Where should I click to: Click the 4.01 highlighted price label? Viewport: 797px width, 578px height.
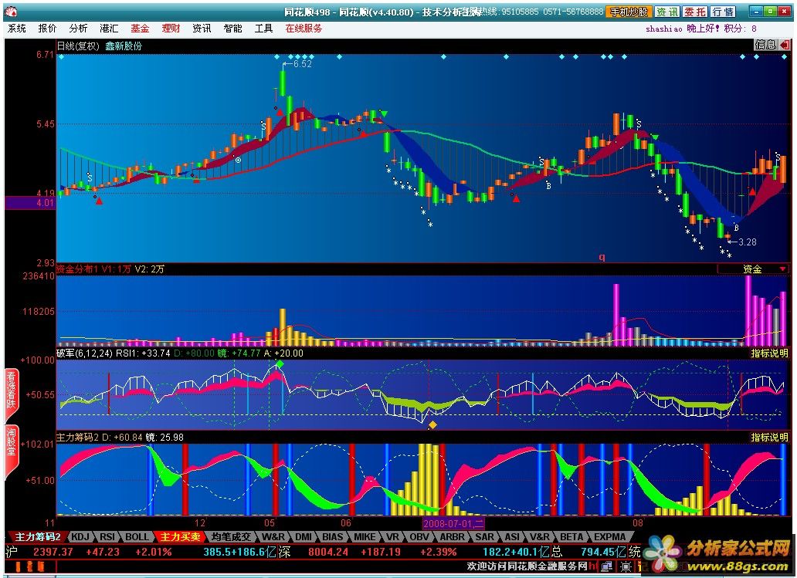[29, 203]
